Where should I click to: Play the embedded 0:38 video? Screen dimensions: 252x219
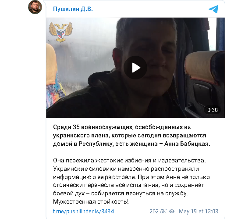(x=135, y=68)
